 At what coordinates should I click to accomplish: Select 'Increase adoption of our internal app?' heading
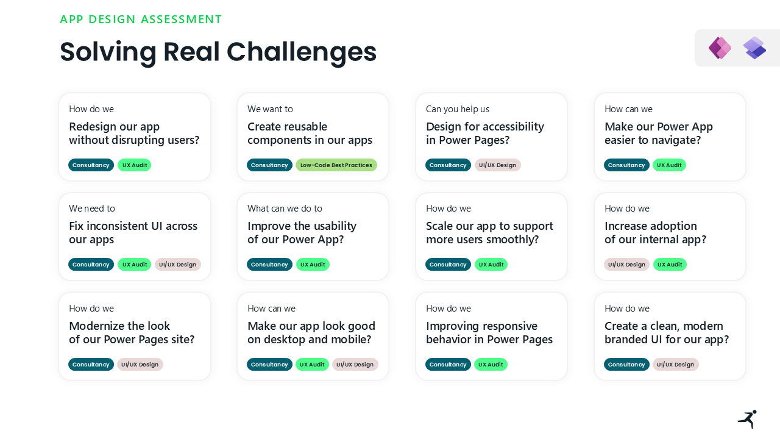(655, 233)
